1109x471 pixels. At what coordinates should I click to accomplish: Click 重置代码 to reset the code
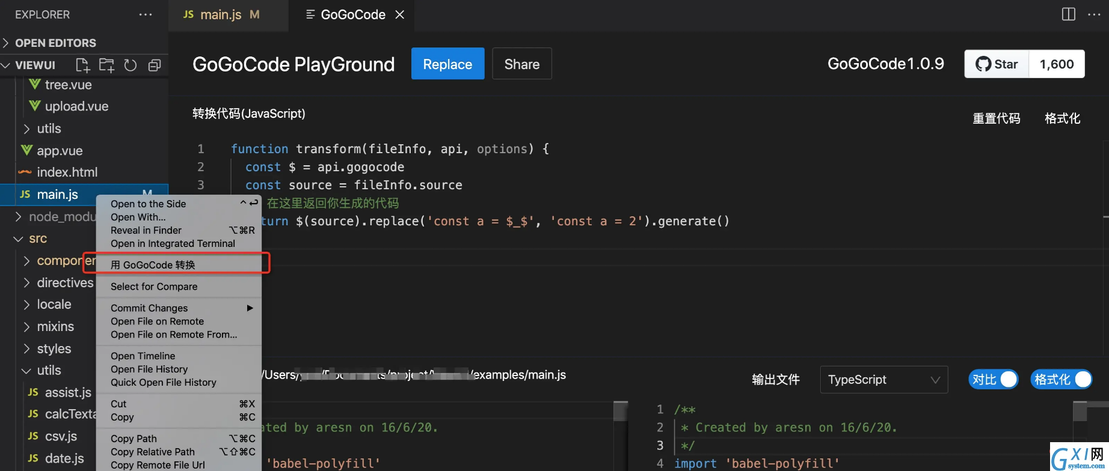(997, 118)
